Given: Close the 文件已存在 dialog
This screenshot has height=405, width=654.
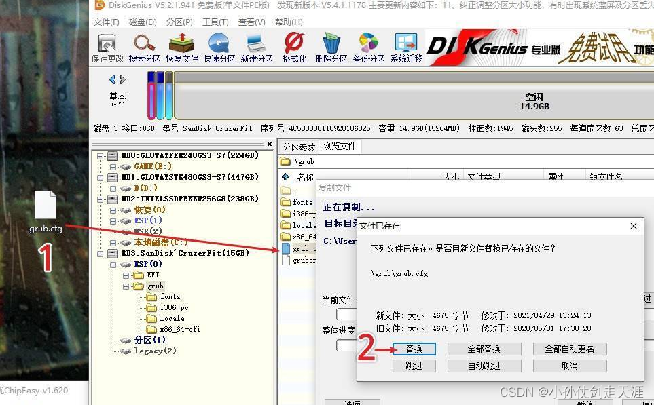Looking at the screenshot, I should (x=634, y=226).
